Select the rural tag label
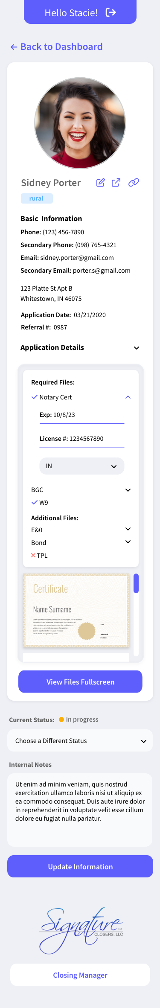 (37, 198)
